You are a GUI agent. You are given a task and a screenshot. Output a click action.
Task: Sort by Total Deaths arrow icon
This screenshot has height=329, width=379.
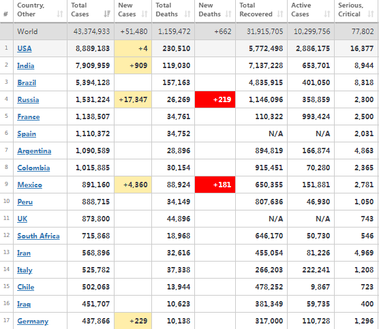(x=187, y=14)
